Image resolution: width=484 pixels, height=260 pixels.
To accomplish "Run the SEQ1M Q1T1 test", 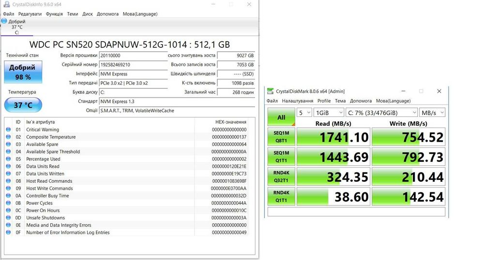I will coord(281,157).
